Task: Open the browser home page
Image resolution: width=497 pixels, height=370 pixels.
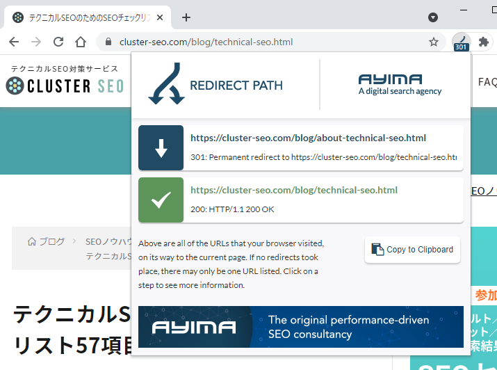Action: pyautogui.click(x=81, y=42)
